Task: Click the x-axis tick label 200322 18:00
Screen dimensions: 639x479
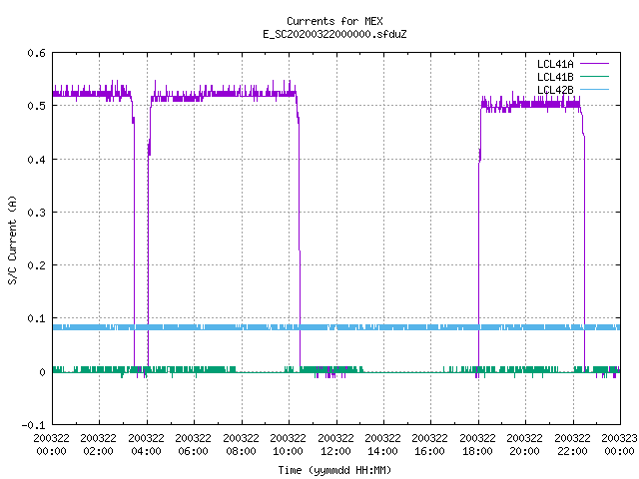Action: (477, 445)
